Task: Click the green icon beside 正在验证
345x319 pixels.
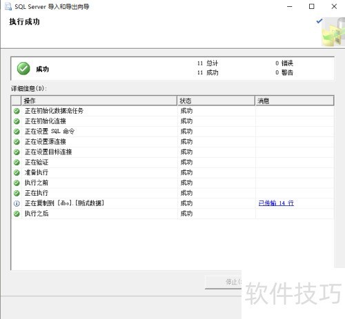Action: click(17, 163)
